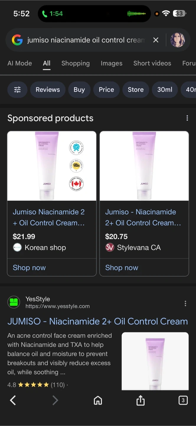Open YesStyle result more options menu
This screenshot has height=426, width=196.
tap(185, 303)
